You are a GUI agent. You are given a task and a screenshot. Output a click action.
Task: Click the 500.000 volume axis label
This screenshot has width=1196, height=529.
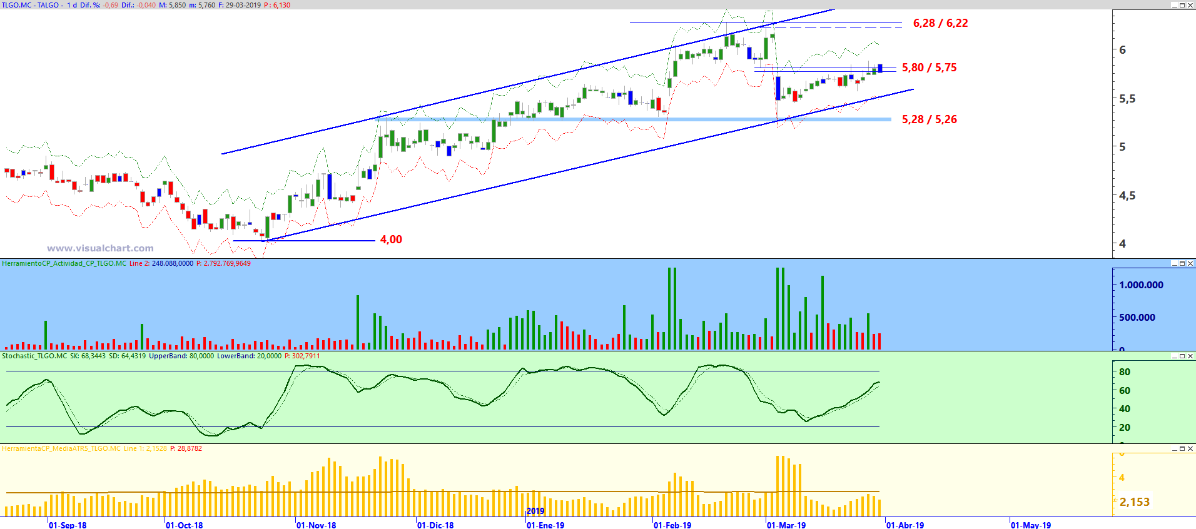pos(1137,318)
